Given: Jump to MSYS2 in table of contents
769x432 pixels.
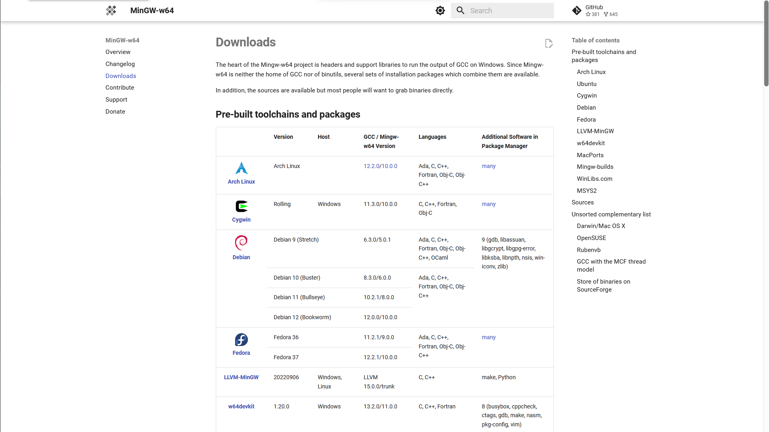Looking at the screenshot, I should click(587, 191).
